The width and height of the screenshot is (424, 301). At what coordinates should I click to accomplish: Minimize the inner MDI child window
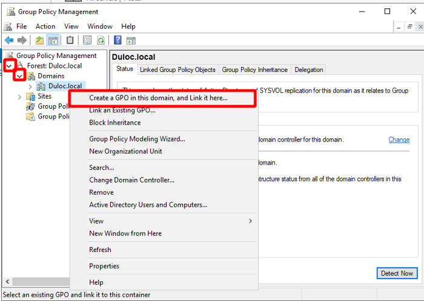tap(399, 27)
